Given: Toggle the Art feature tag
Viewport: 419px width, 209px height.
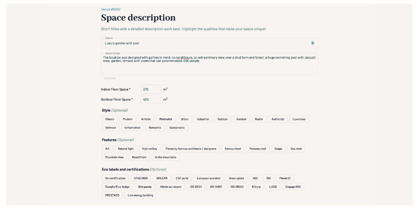Looking at the screenshot, I should [108, 149].
